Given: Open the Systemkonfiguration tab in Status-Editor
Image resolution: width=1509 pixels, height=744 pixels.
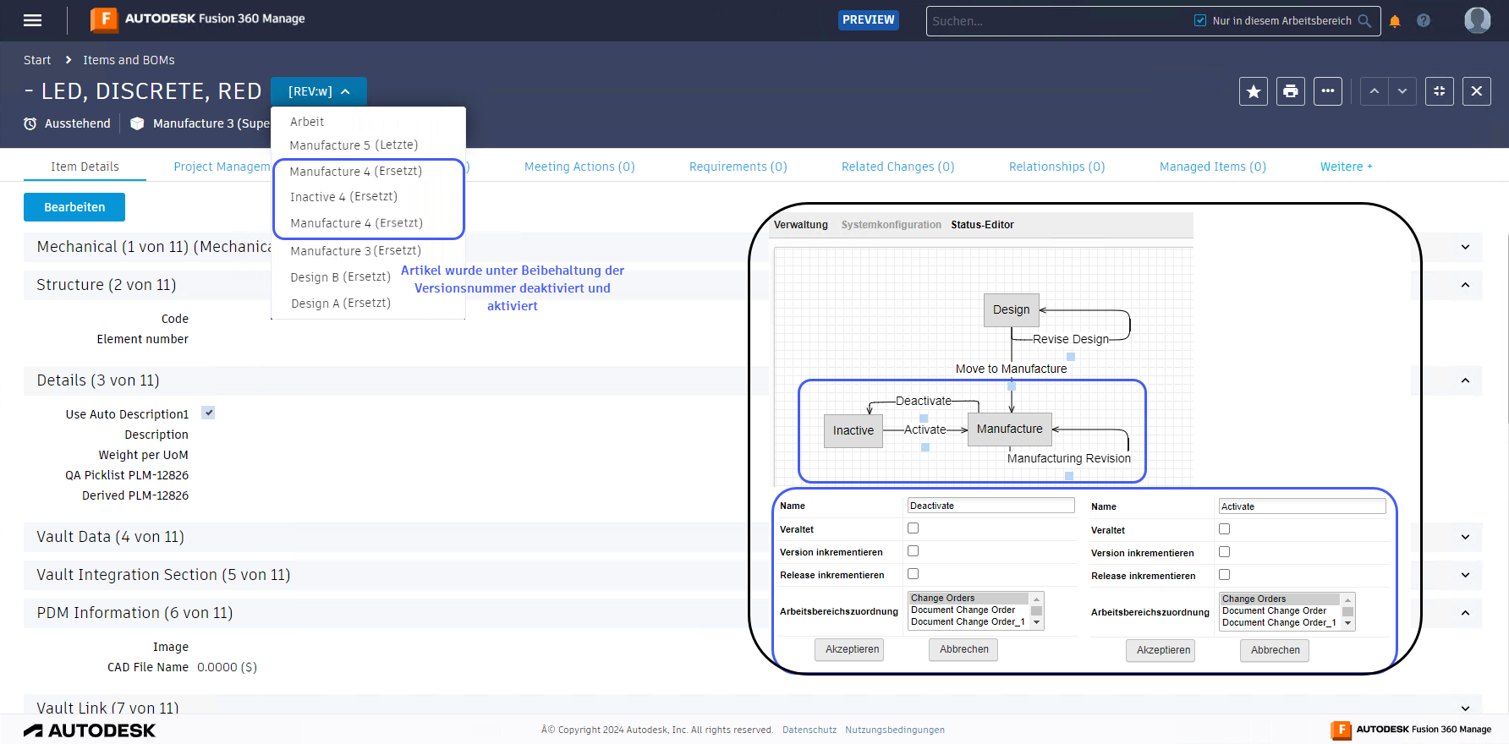Looking at the screenshot, I should point(892,225).
